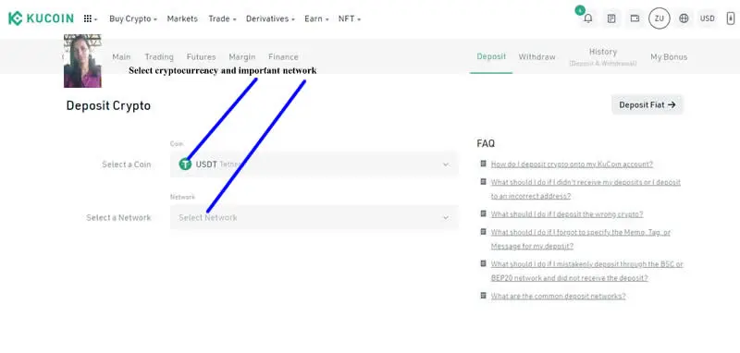Open FAQ on depositing crypto to KuCoin
This screenshot has width=740, height=353.
572,164
